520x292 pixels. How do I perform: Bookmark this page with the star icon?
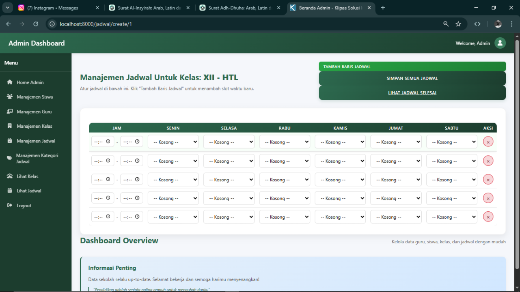tap(458, 24)
